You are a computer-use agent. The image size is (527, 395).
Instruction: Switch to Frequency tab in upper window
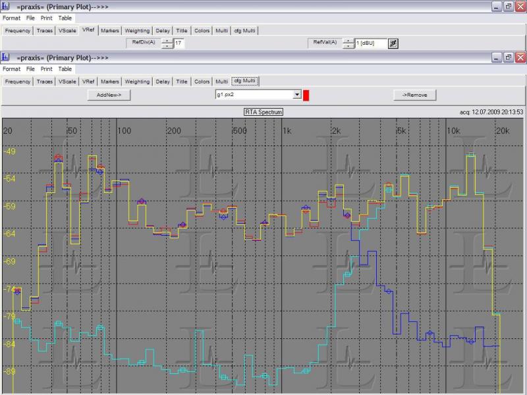(x=18, y=30)
